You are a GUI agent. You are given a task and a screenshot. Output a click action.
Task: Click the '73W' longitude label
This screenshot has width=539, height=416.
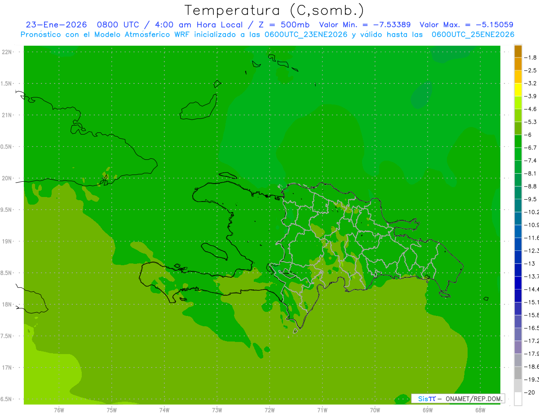(x=217, y=410)
